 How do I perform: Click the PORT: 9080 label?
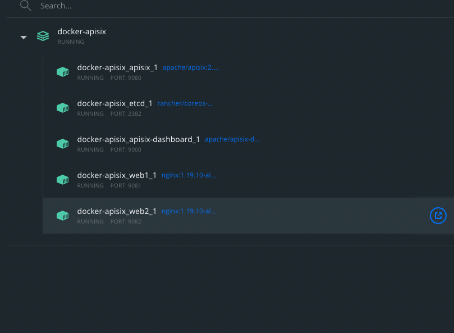126,77
